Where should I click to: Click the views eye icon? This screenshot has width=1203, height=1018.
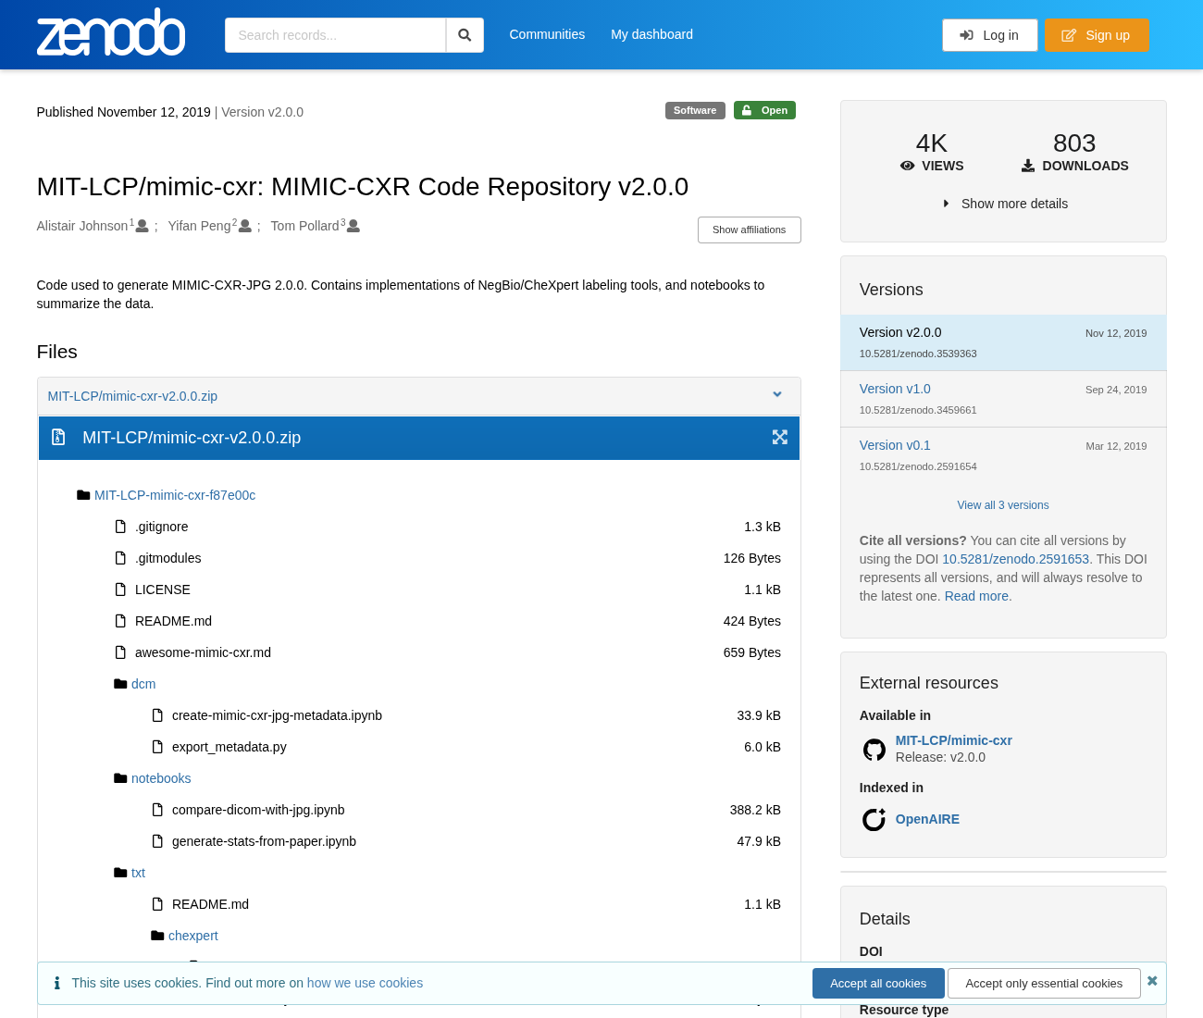coord(908,166)
